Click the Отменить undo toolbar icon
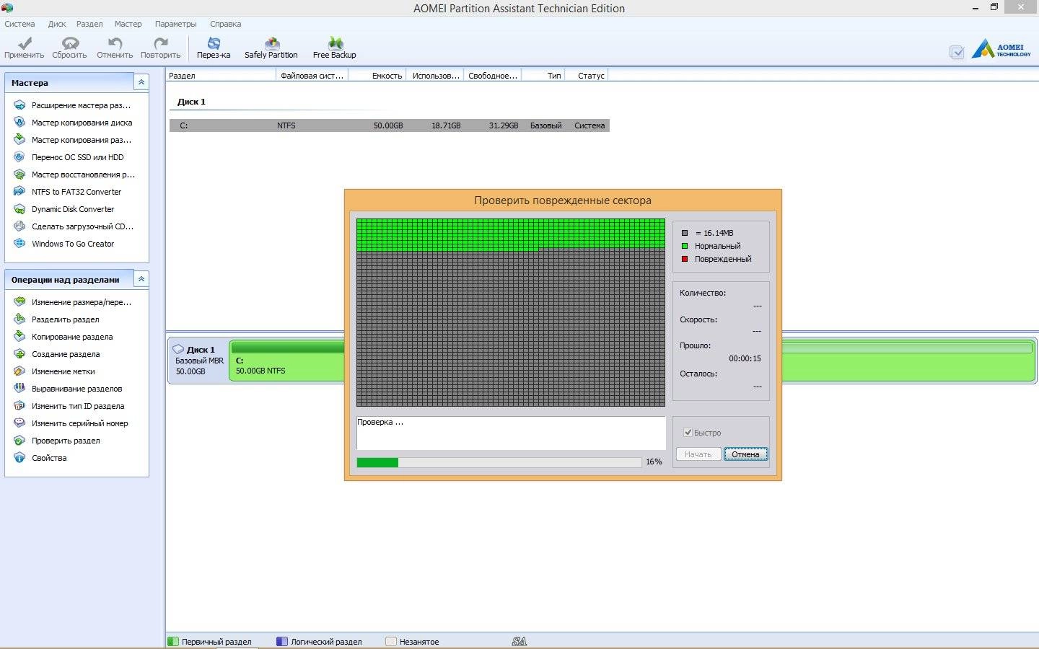The image size is (1039, 649). [115, 48]
